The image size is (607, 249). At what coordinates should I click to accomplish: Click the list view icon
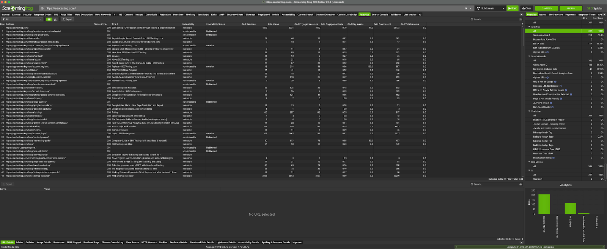49,19
